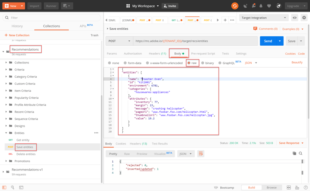
Task: Open tab options three dots menu
Action: pyautogui.click(x=232, y=20)
